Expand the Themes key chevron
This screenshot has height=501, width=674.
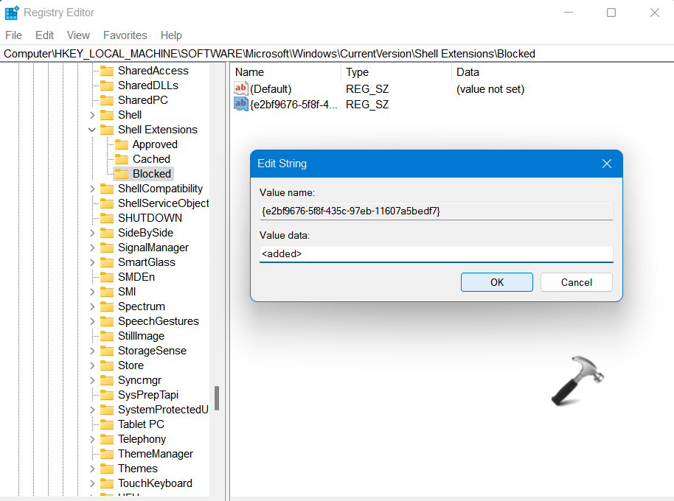(92, 469)
